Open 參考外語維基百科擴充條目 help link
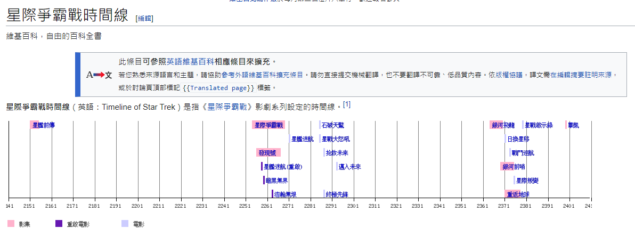 pyautogui.click(x=262, y=75)
